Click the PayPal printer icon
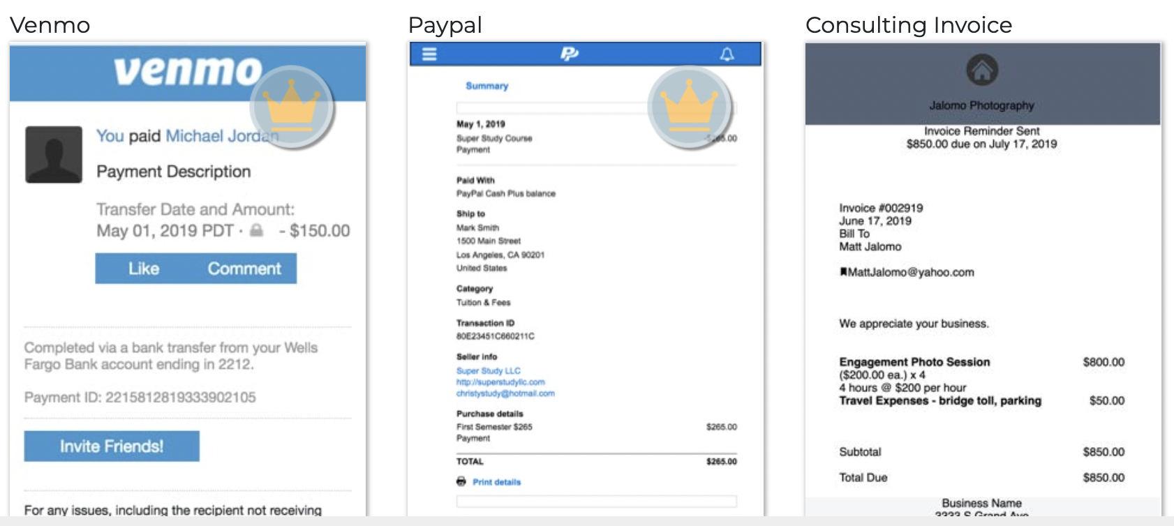1174x526 pixels. (x=461, y=481)
